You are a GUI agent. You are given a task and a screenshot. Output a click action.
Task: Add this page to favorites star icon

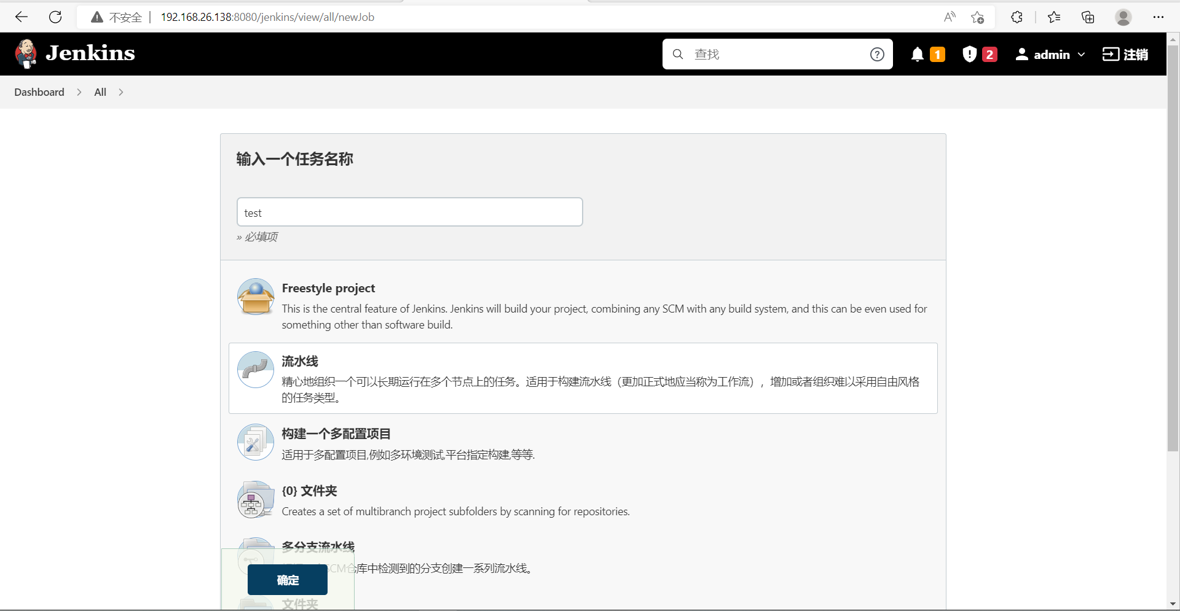tap(977, 17)
